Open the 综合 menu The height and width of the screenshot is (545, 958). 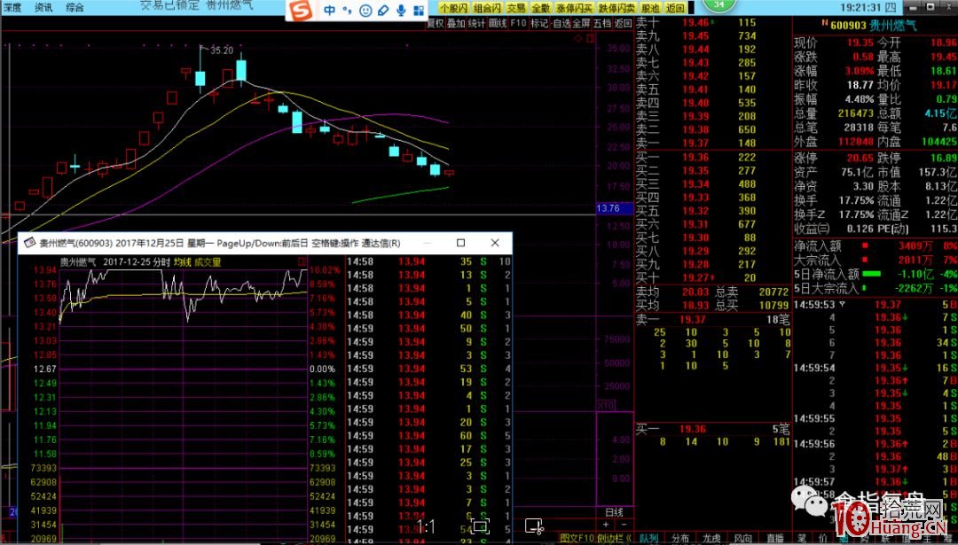(x=75, y=7)
